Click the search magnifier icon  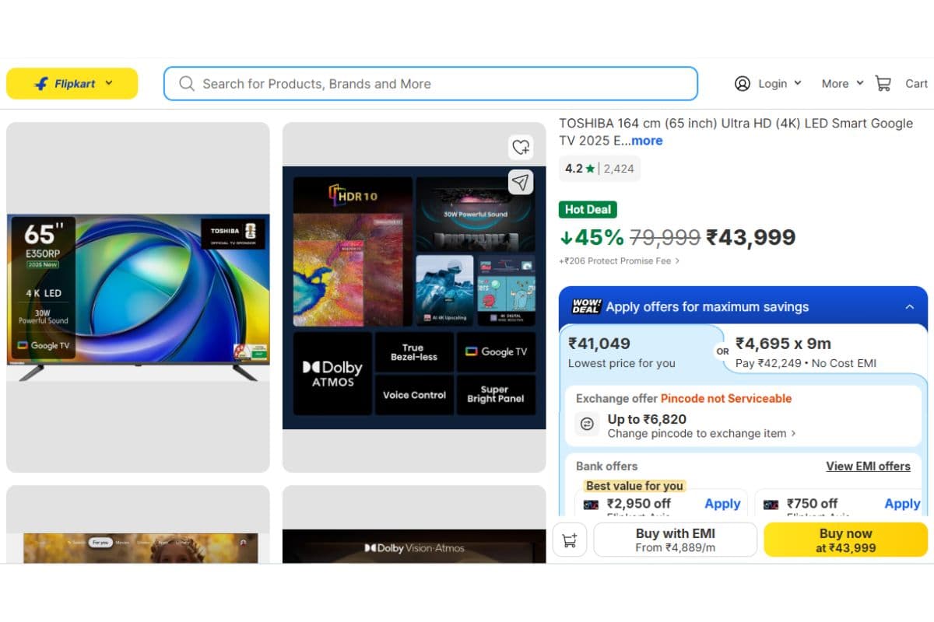[187, 84]
